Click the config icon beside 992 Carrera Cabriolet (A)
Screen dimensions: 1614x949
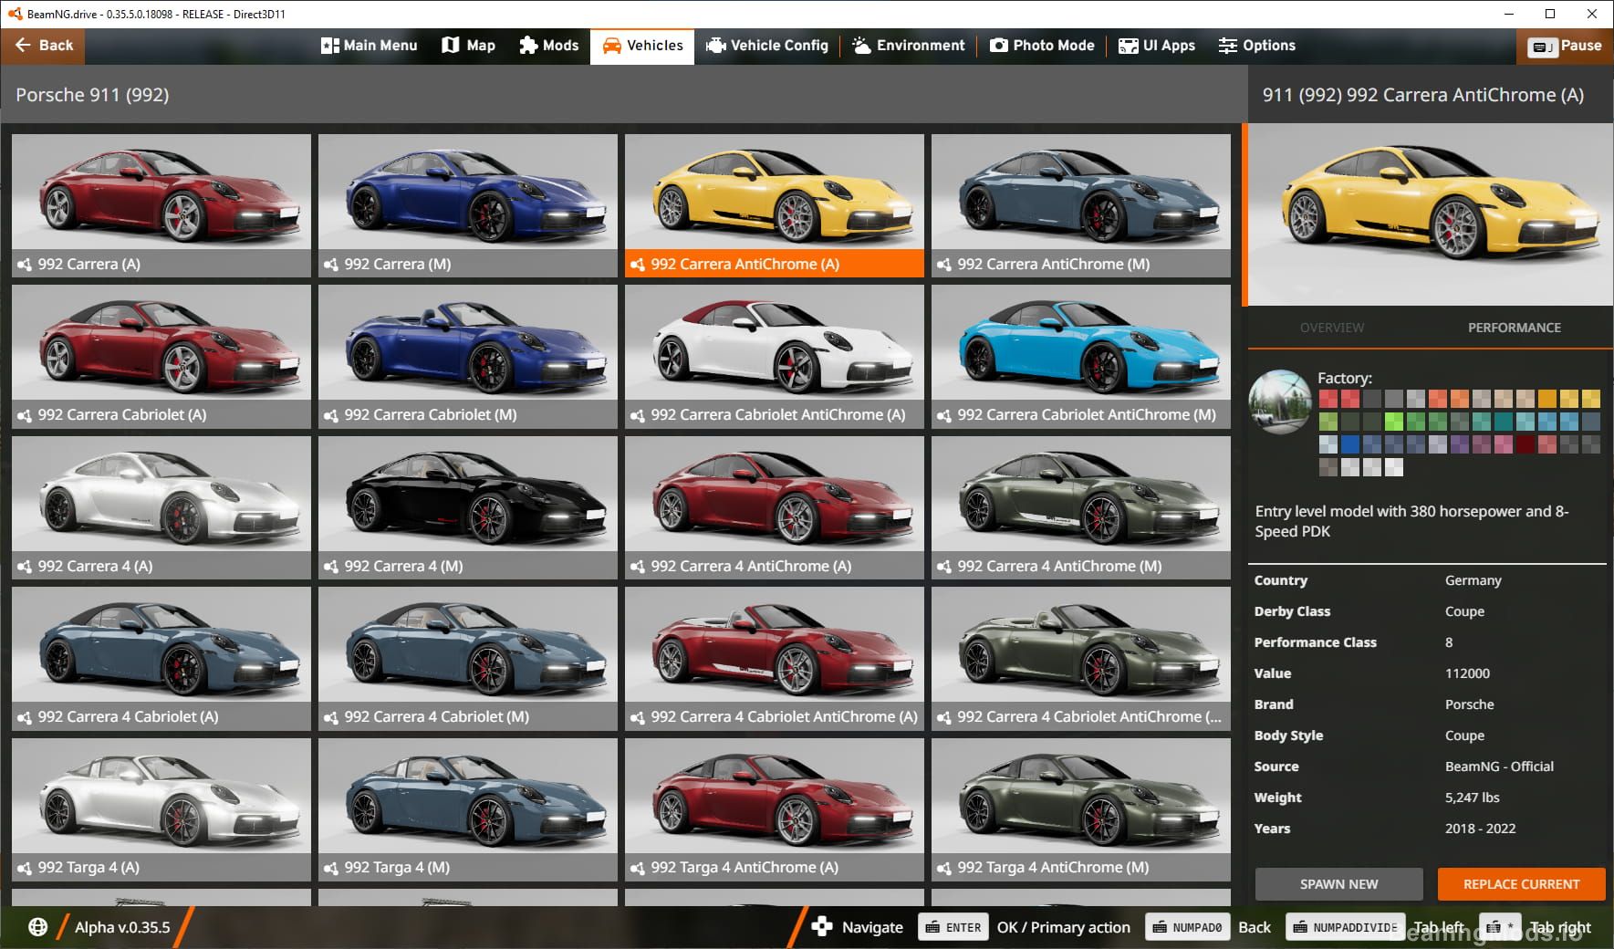25,415
